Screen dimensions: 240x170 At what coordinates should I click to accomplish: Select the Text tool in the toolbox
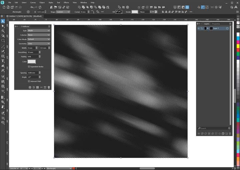pyautogui.click(x=3, y=61)
